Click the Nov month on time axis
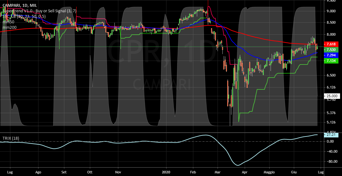 118,172
